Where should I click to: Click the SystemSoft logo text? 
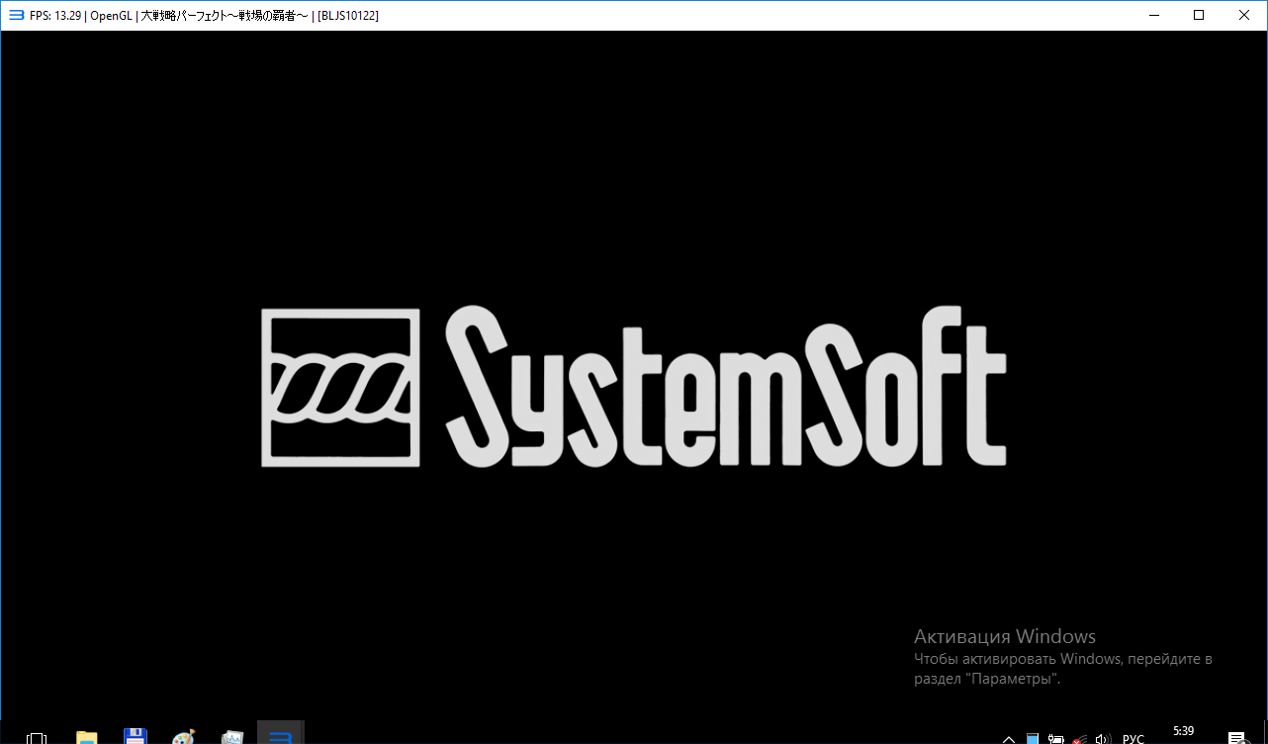(x=725, y=386)
